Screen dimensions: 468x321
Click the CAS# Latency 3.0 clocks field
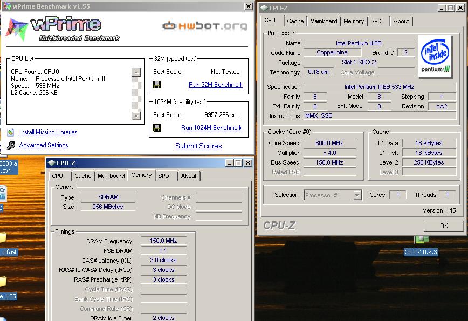[163, 261]
